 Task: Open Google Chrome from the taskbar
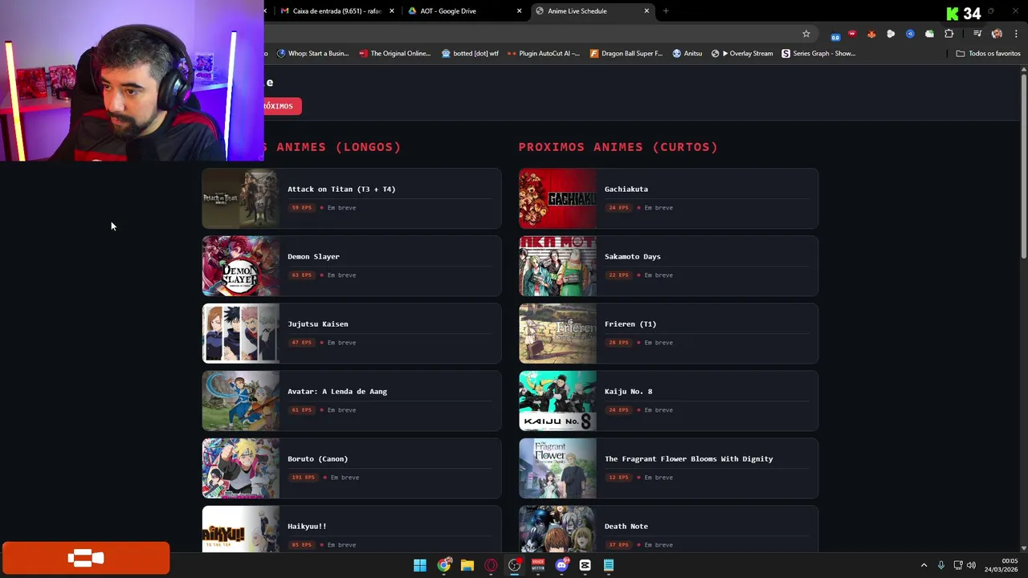(x=443, y=565)
